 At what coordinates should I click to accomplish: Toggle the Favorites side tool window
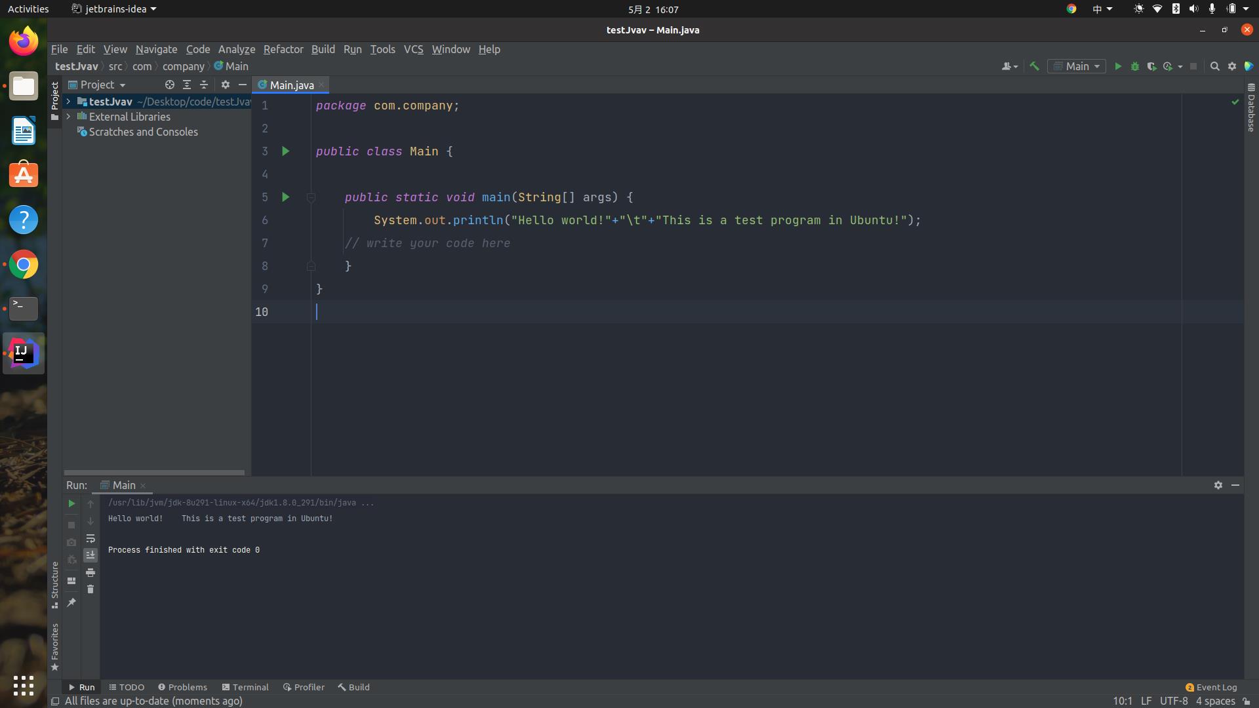tap(55, 647)
